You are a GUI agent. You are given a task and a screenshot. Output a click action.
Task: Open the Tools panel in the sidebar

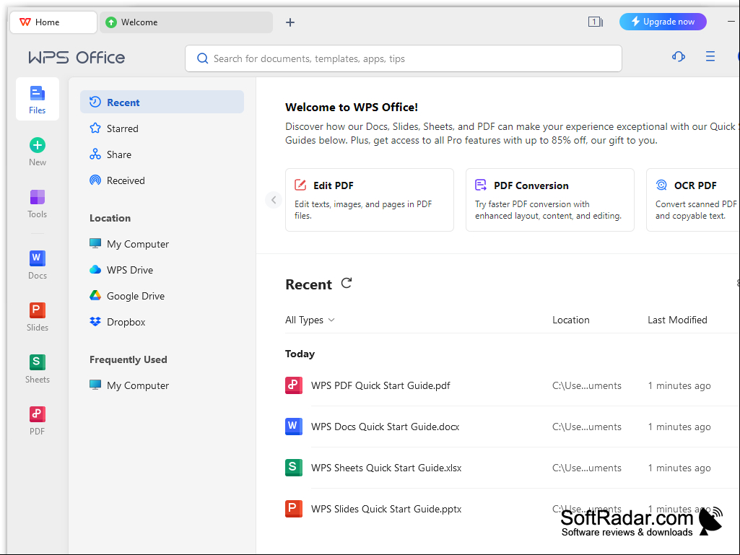(38, 204)
